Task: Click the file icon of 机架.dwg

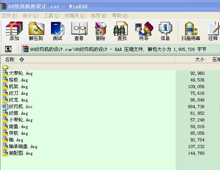Action: pos(5,87)
